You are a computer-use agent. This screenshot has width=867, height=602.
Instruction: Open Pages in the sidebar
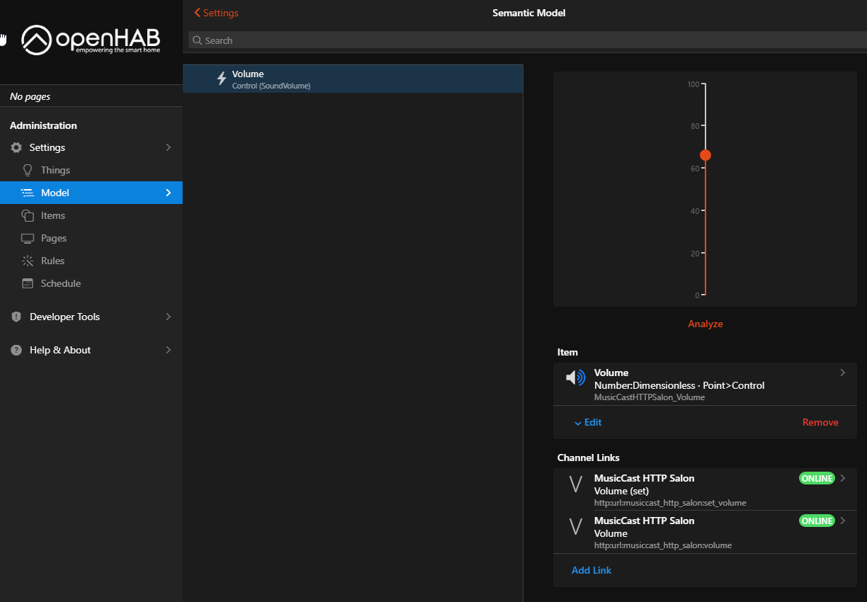click(x=91, y=238)
